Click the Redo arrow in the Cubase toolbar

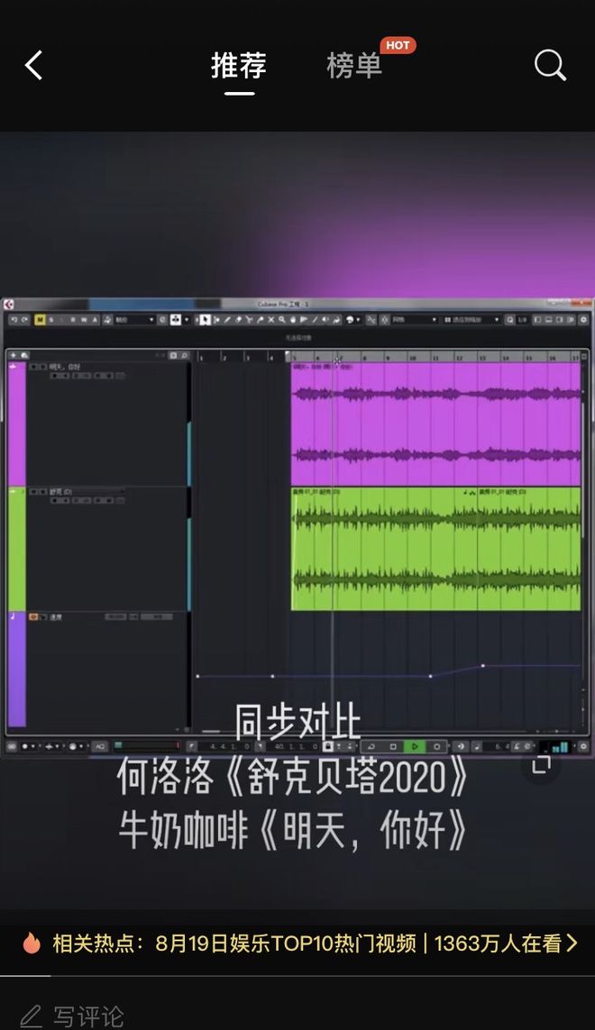(x=24, y=320)
